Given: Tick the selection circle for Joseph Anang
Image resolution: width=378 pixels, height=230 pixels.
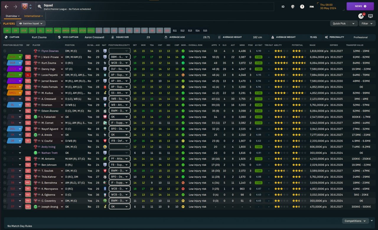Looking at the screenshot, I should [5, 207].
